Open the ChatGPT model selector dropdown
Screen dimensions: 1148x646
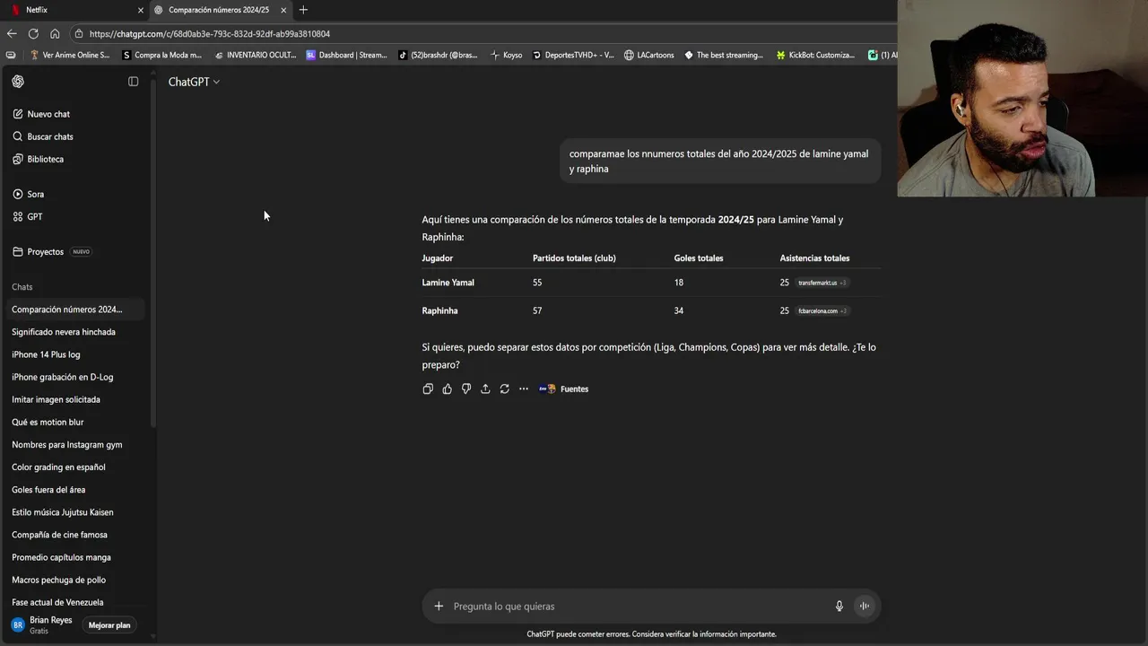[x=194, y=82]
